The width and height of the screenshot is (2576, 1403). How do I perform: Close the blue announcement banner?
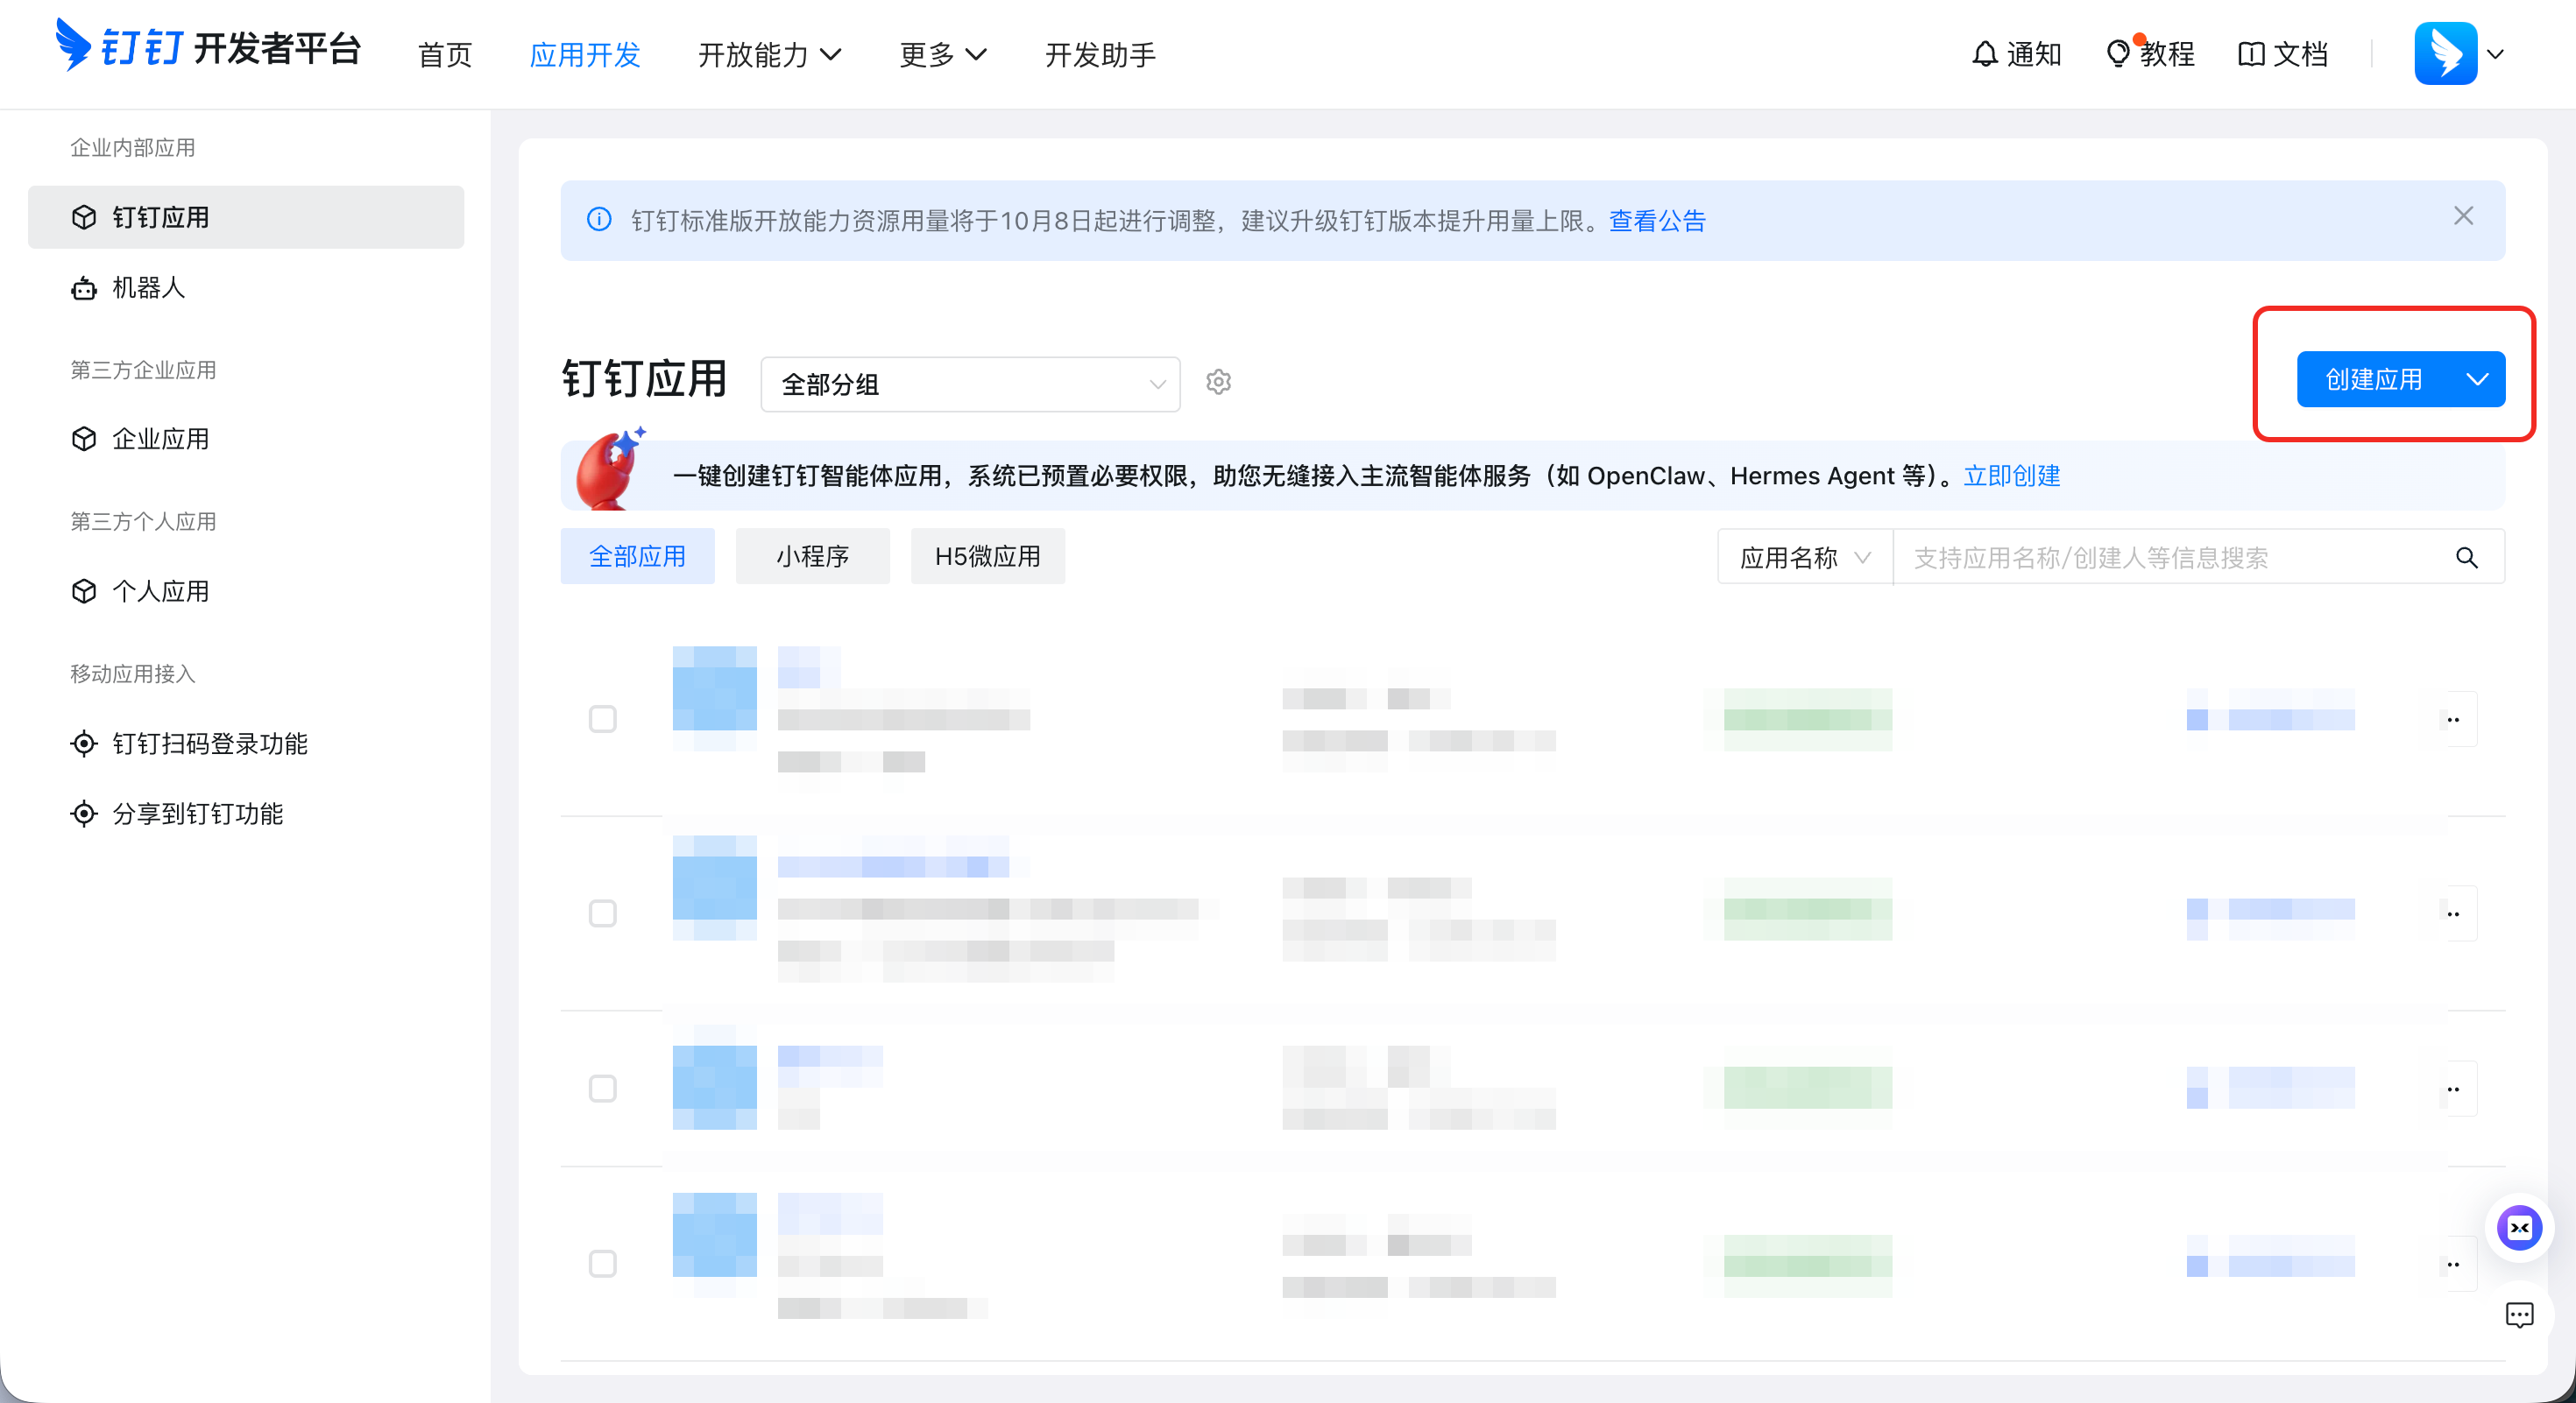[2463, 215]
